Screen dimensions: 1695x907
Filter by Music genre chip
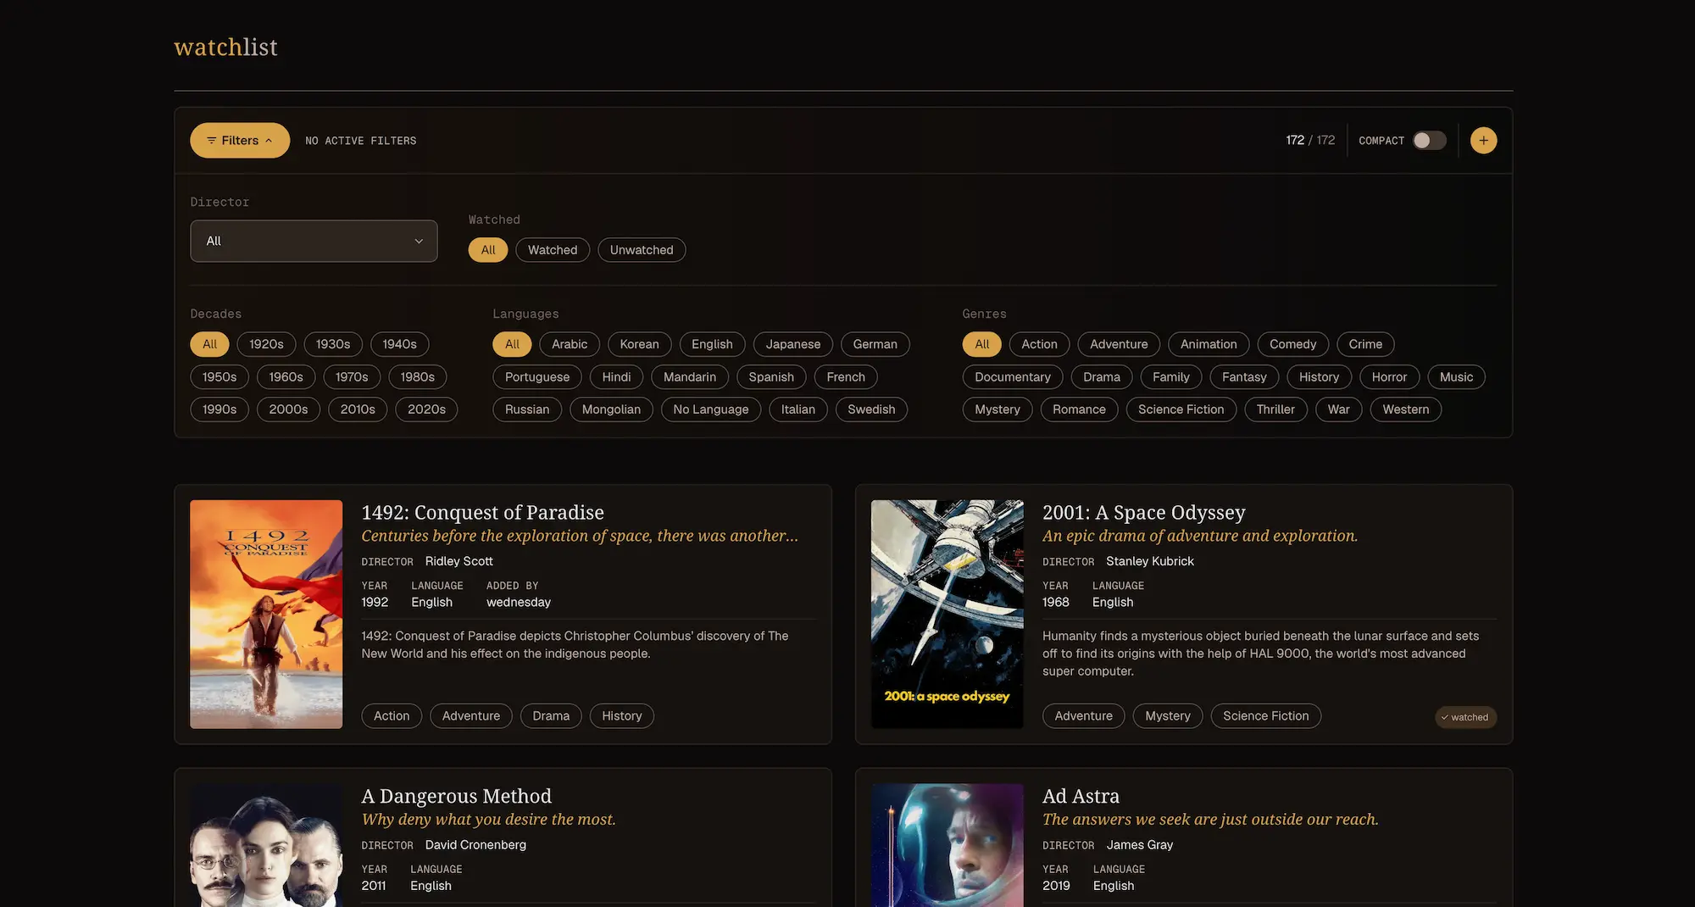1456,377
